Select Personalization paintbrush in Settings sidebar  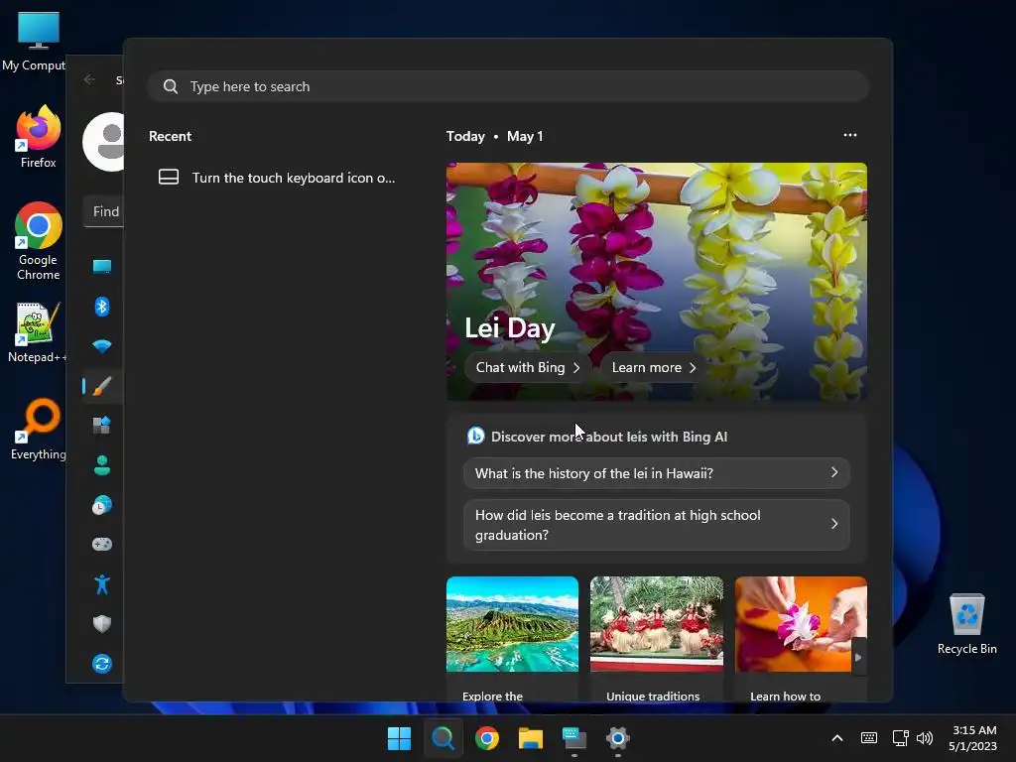pos(102,386)
